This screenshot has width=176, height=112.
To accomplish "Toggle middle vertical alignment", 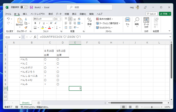I will 70,19.
